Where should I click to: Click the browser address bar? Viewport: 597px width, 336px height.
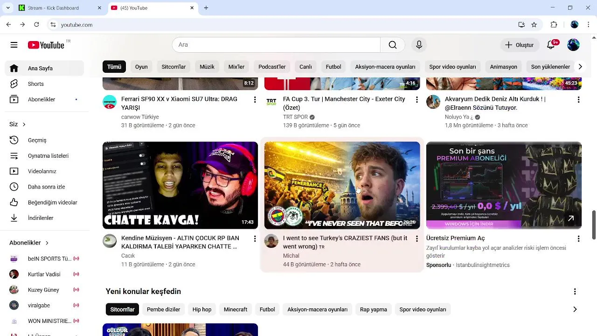(x=280, y=25)
